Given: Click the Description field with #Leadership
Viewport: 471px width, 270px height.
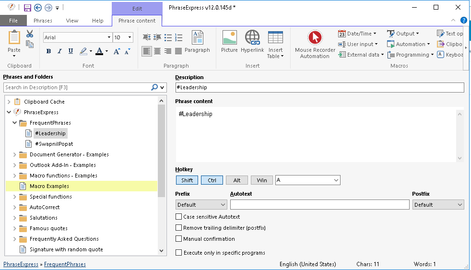Looking at the screenshot, I should (x=319, y=87).
